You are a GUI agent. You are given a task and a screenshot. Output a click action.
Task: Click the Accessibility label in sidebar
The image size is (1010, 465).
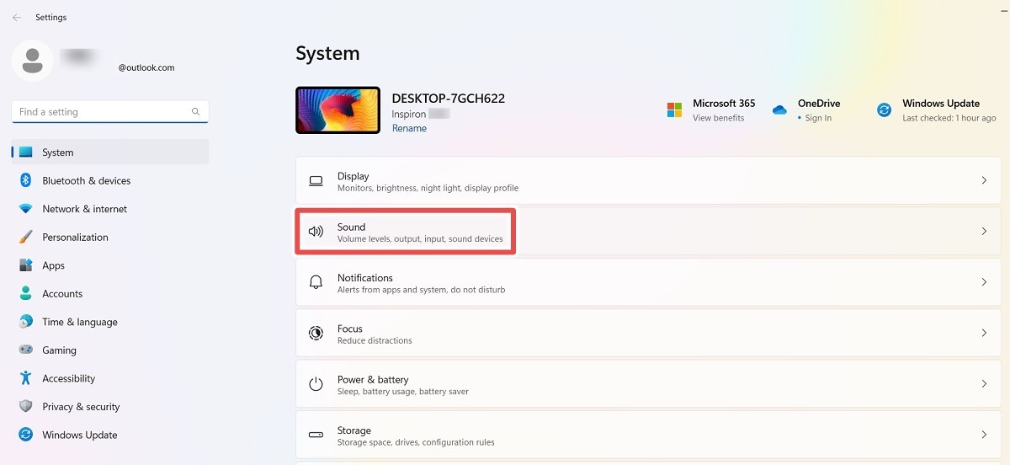(69, 378)
